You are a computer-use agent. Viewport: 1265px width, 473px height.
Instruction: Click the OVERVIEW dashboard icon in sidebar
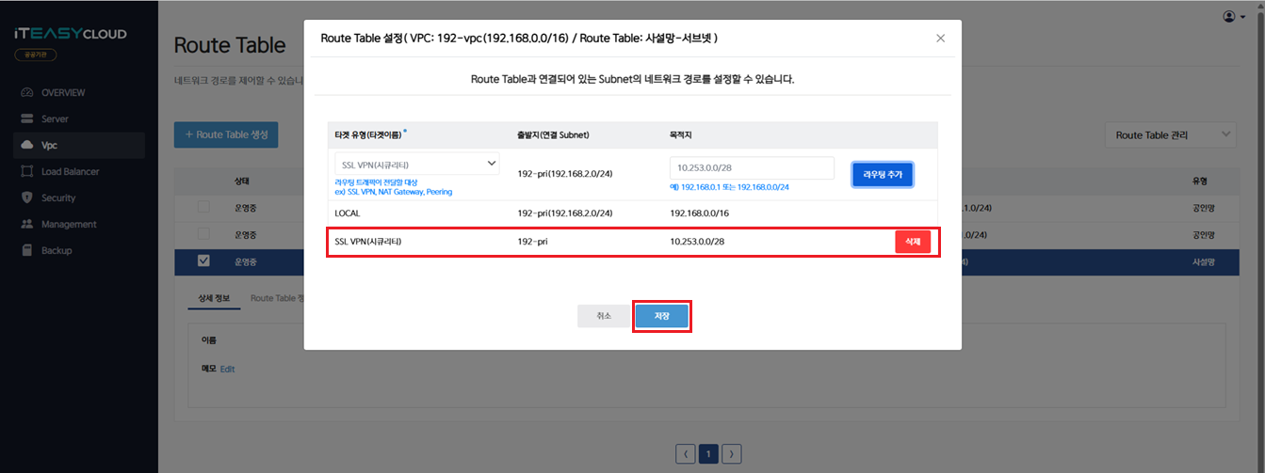[x=26, y=92]
